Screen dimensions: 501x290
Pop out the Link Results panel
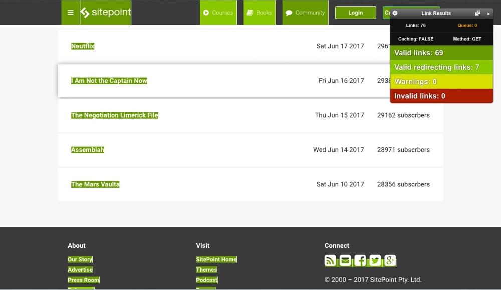pos(477,13)
